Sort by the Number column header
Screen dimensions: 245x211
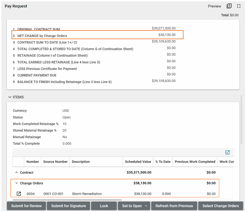click(33, 162)
